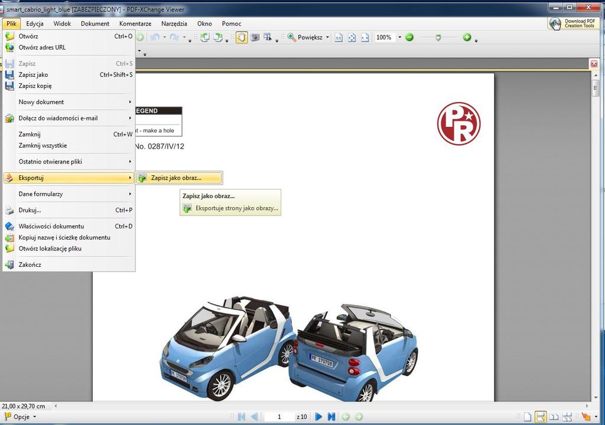Open the Narzędzia menu
The image size is (605, 425).
pyautogui.click(x=174, y=24)
